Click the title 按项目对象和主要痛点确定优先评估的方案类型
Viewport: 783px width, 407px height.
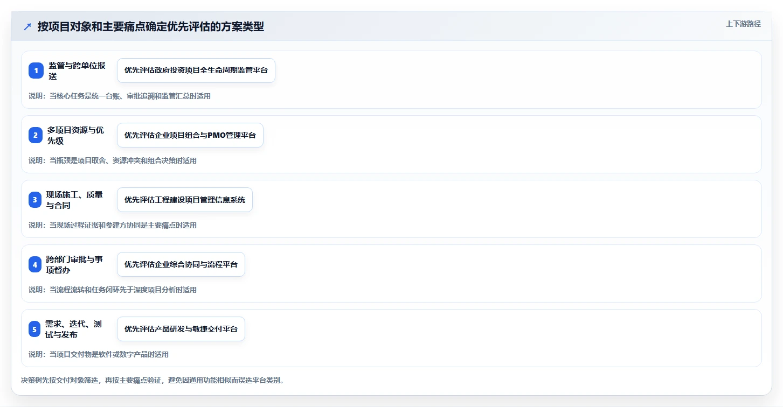(x=151, y=26)
